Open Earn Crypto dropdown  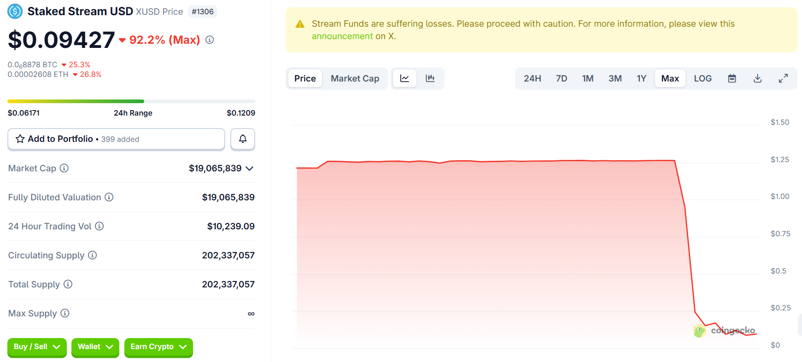(158, 347)
